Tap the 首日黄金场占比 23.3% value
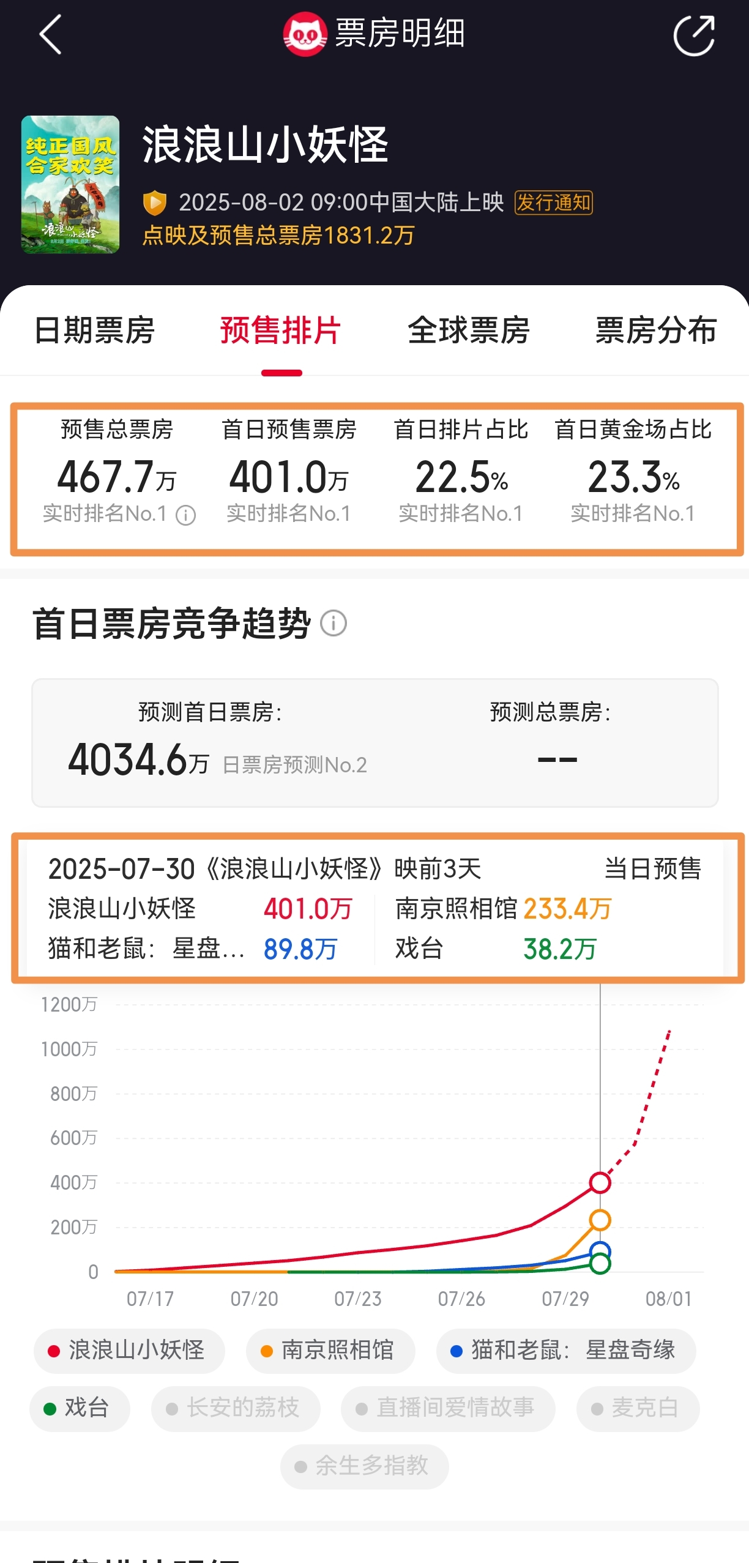 tap(633, 477)
